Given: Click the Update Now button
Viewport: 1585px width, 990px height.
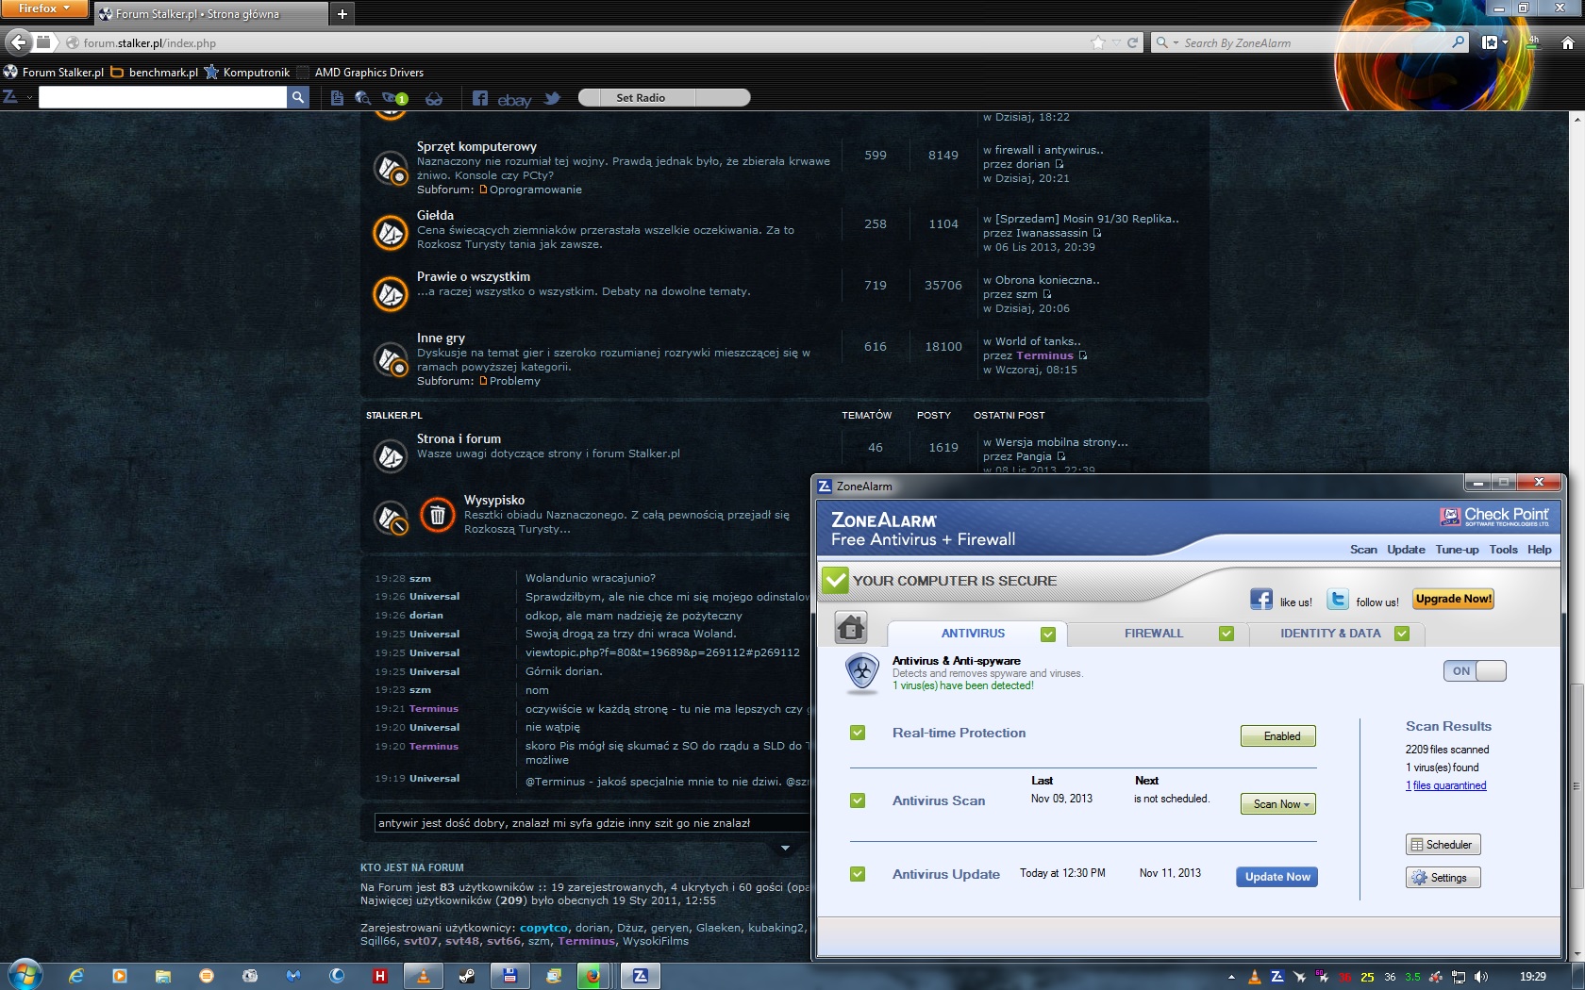Looking at the screenshot, I should click(1277, 877).
